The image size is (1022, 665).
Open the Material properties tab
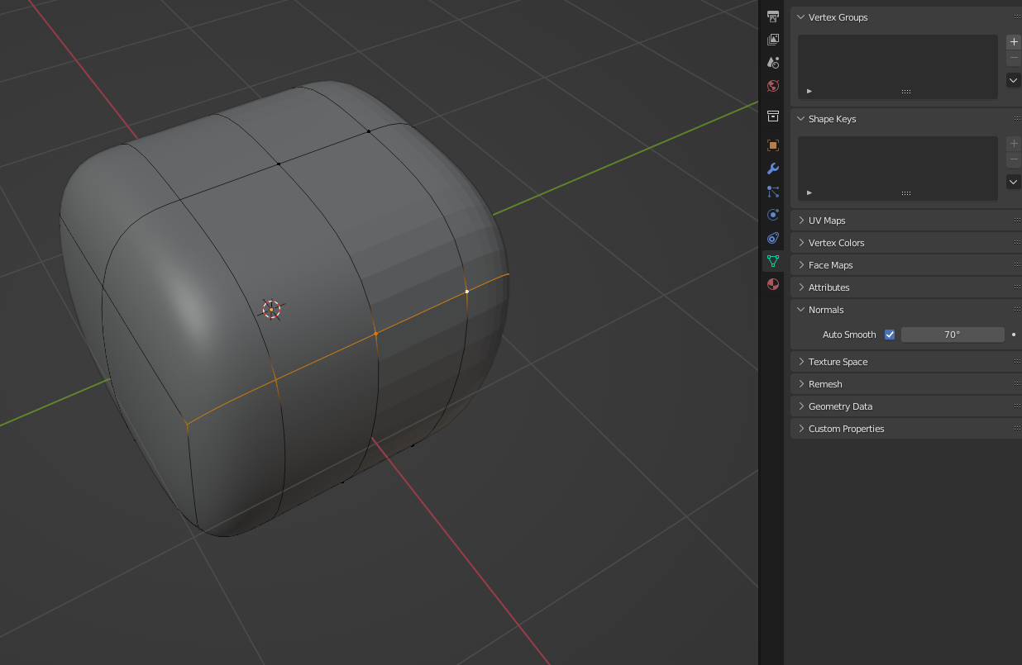pos(773,284)
